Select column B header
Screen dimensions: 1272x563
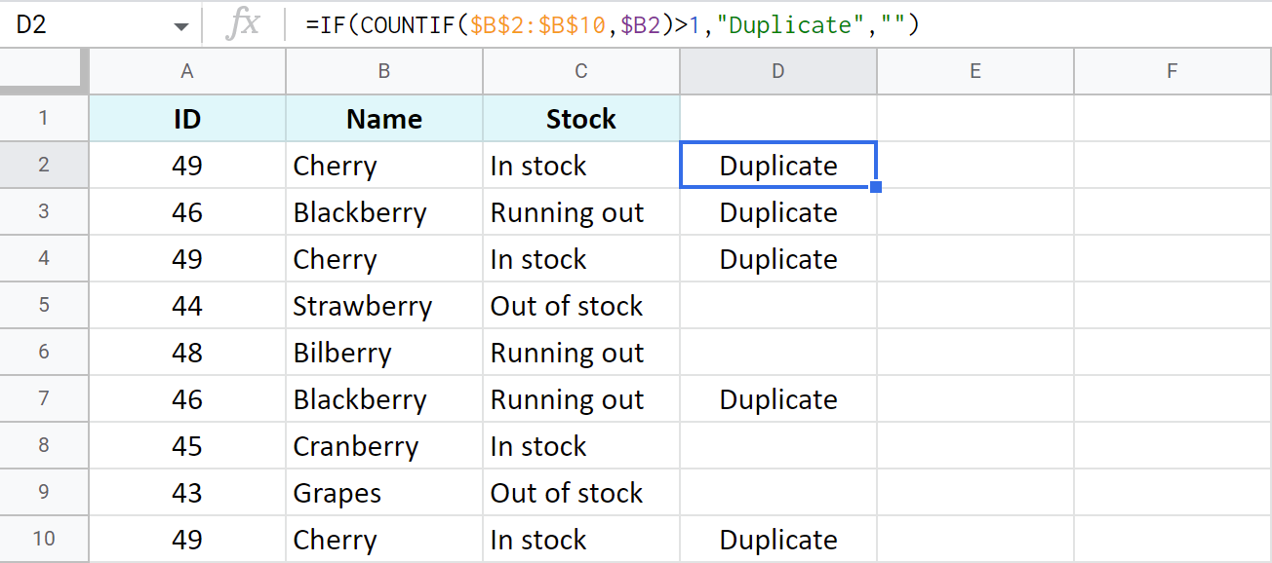tap(383, 70)
